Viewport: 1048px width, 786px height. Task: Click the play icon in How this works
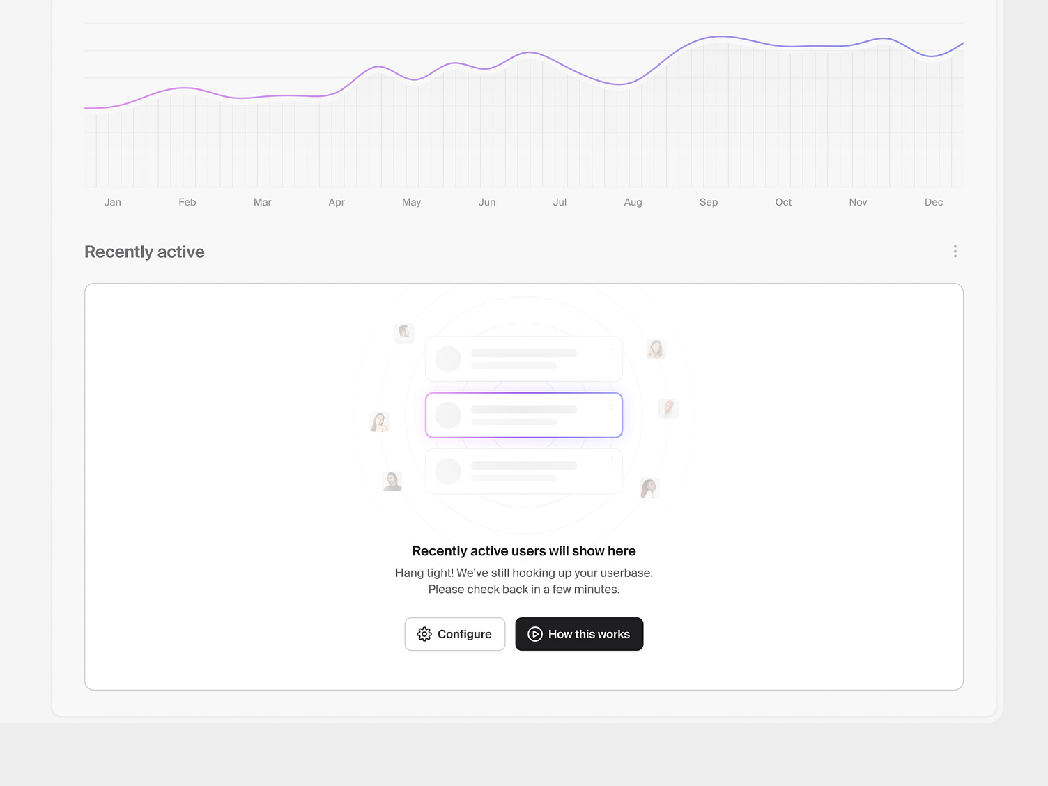pyautogui.click(x=535, y=634)
